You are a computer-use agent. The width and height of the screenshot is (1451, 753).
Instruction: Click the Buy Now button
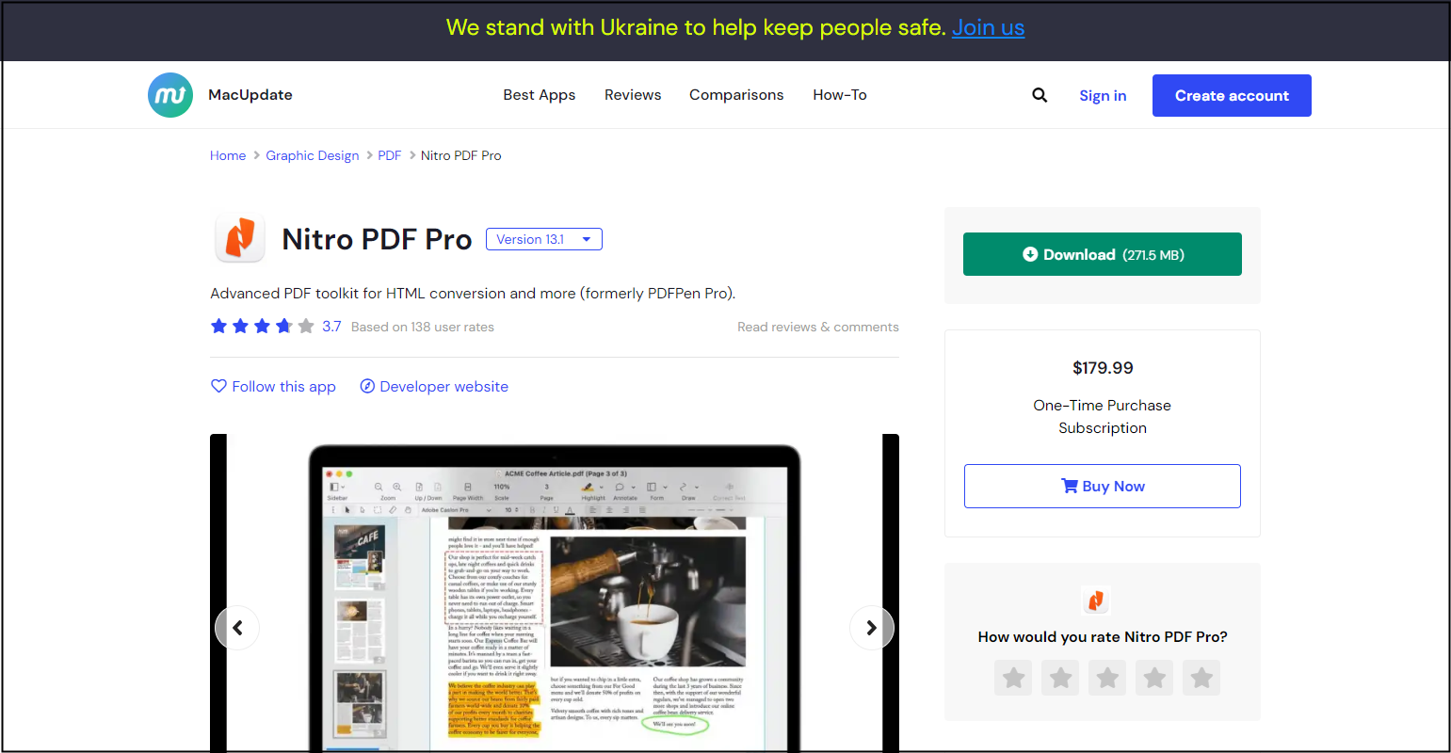(1103, 486)
